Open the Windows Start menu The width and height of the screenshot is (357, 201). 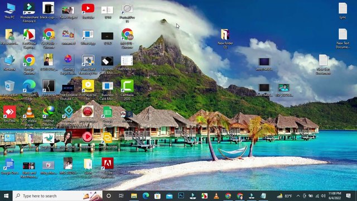click(x=6, y=196)
